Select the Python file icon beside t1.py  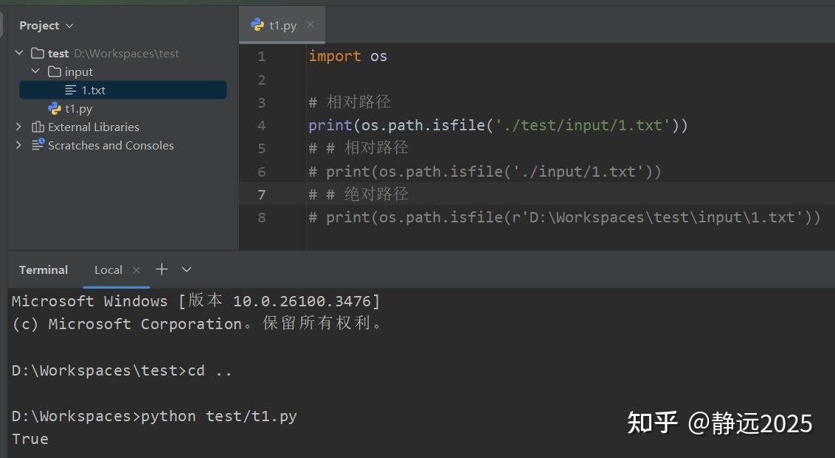54,108
